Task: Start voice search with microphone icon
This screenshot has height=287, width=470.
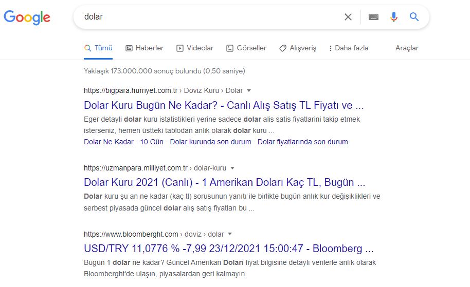Action: [x=394, y=17]
